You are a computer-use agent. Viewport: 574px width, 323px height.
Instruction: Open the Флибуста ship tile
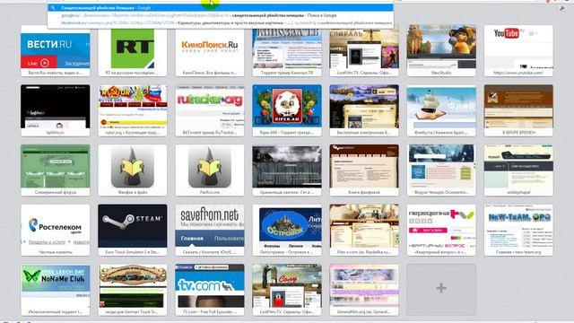[x=441, y=110]
